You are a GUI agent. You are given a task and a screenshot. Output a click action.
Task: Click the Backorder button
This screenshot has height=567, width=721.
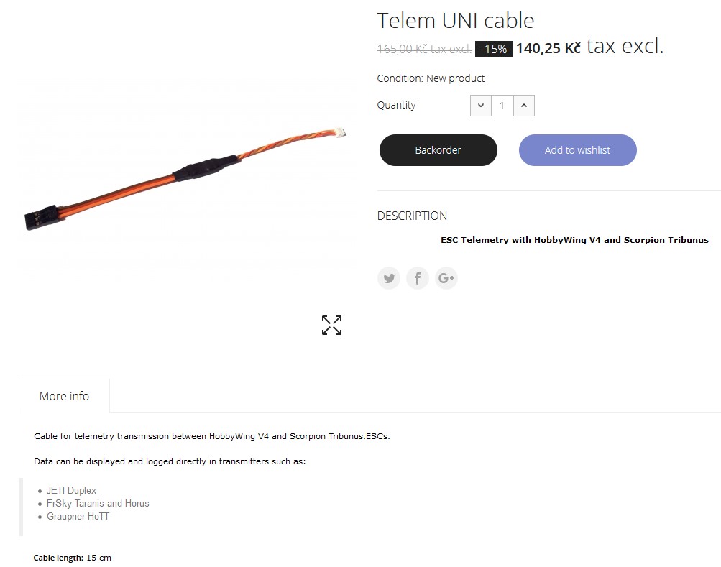[438, 150]
